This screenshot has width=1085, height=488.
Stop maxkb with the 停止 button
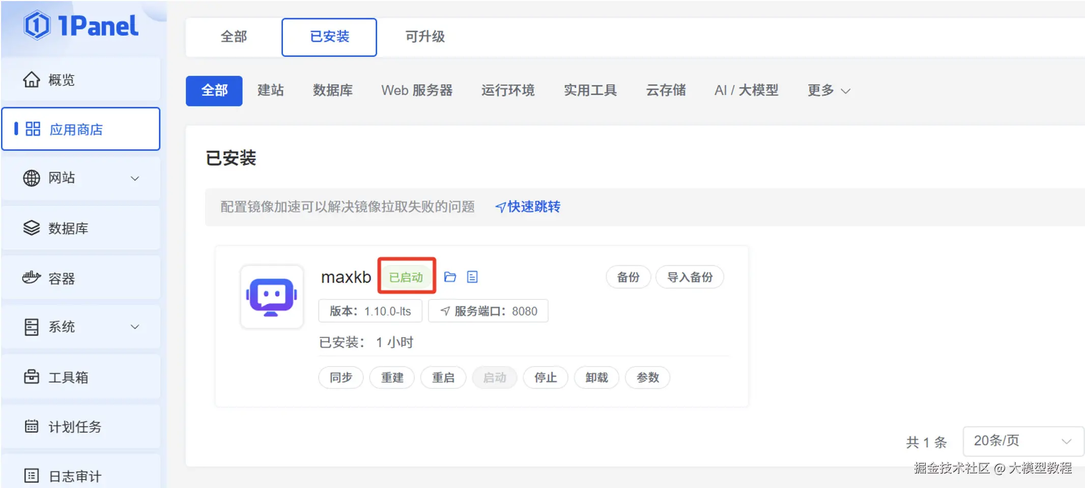tap(546, 378)
